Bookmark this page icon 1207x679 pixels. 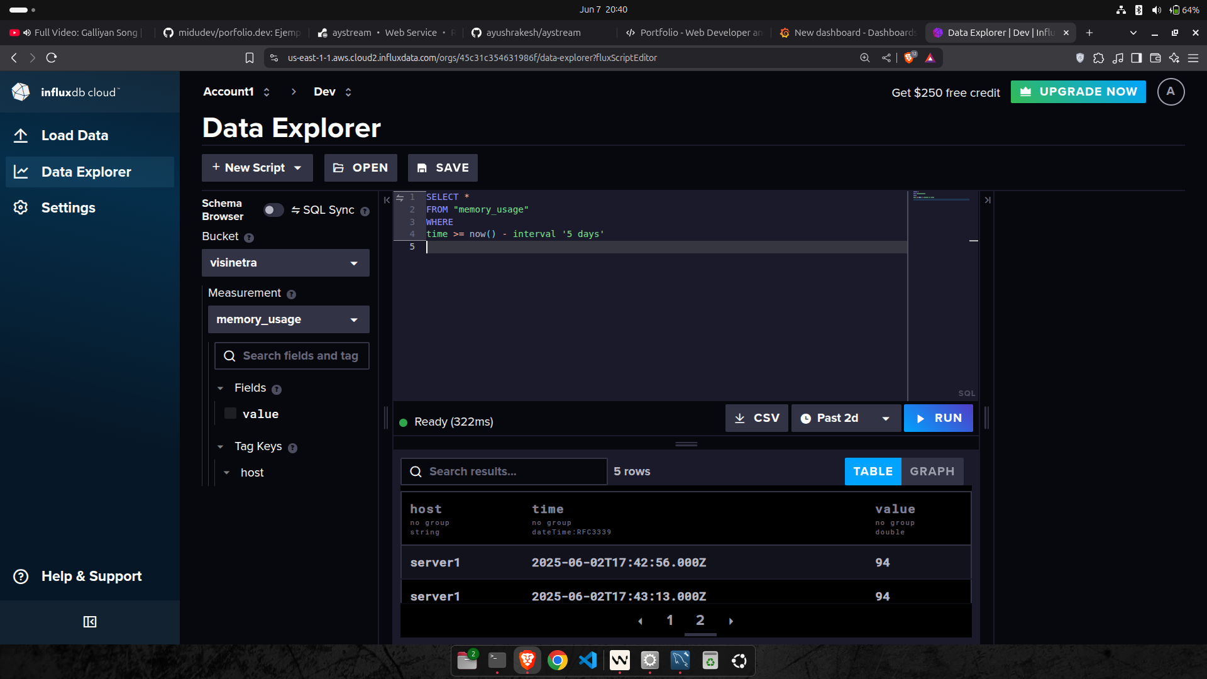coord(250,58)
